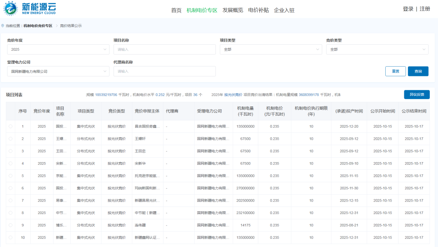
Task: Click the location pin icon in breadcrumb
Action: (x=3, y=26)
